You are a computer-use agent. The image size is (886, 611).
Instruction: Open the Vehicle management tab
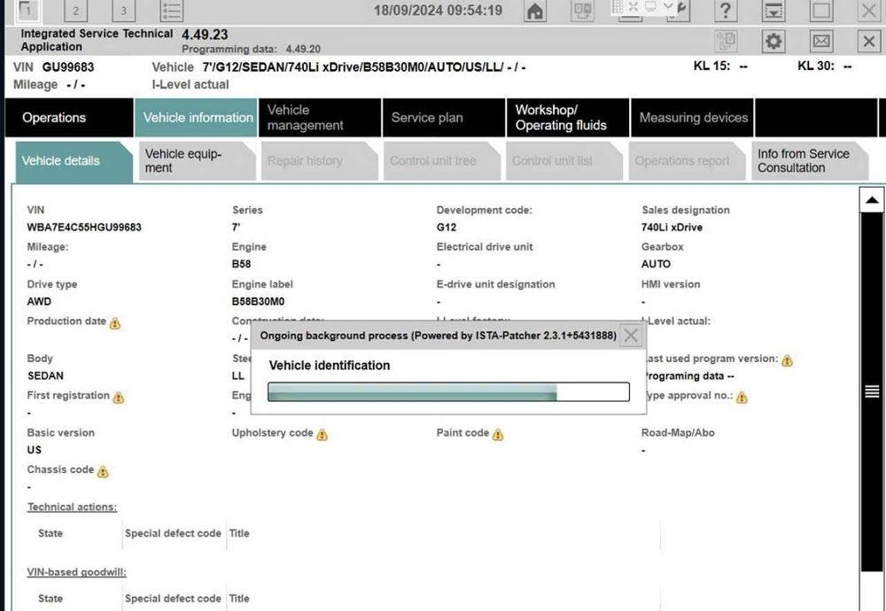point(321,118)
